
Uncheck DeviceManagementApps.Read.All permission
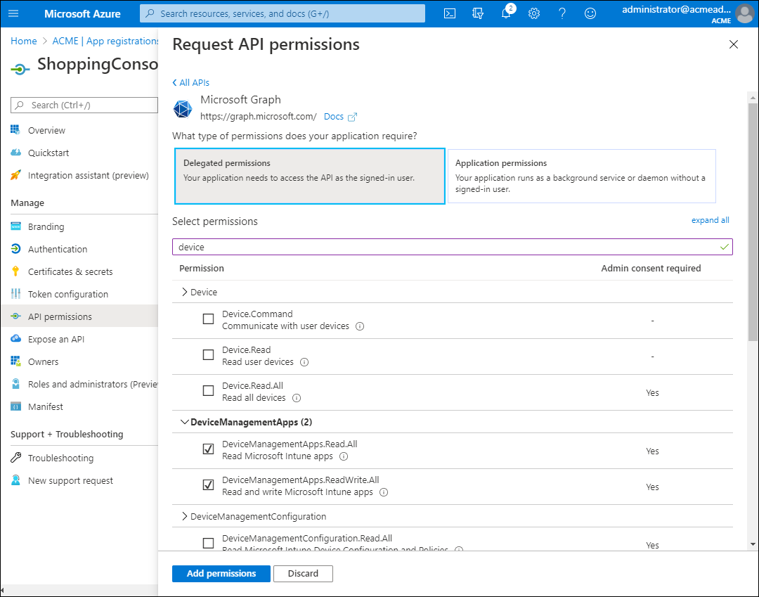pos(208,449)
